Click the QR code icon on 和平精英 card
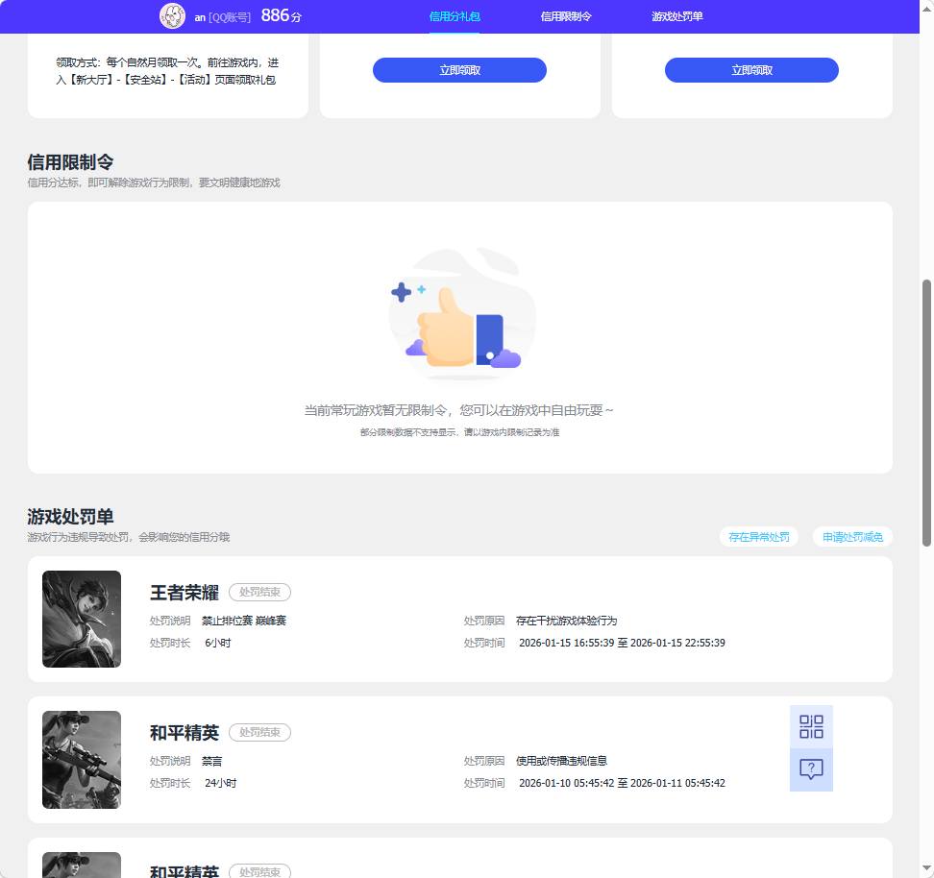Viewport: 934px width, 878px height. [x=811, y=726]
